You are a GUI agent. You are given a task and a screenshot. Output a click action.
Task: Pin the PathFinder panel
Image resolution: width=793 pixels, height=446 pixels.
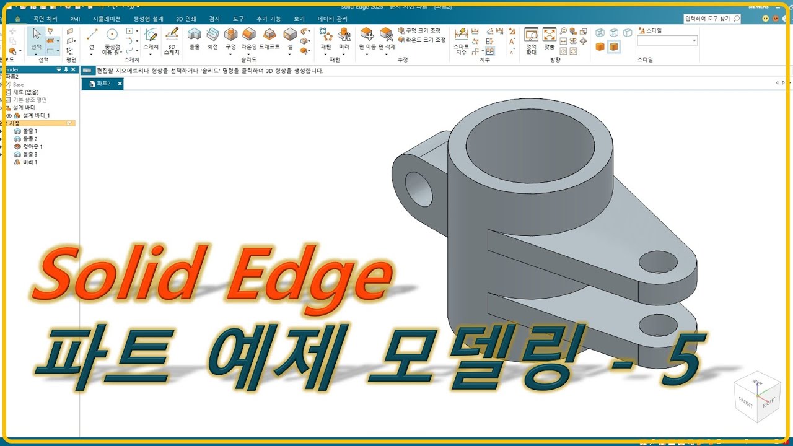67,69
